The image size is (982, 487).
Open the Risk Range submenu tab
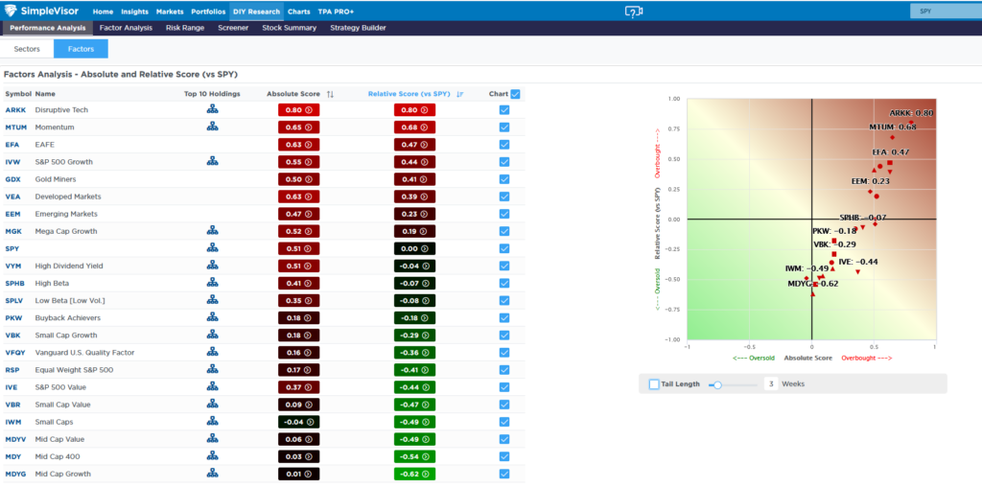184,28
